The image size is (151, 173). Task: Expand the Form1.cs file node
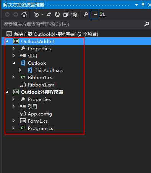(x=13, y=121)
